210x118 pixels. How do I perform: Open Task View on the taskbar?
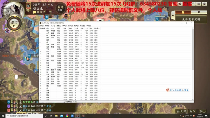[x=51, y=116]
